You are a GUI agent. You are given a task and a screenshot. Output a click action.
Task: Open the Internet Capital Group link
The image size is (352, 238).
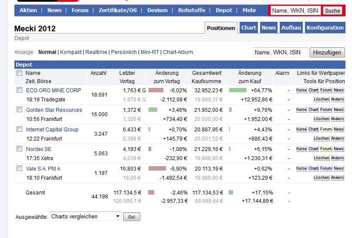pos(52,130)
